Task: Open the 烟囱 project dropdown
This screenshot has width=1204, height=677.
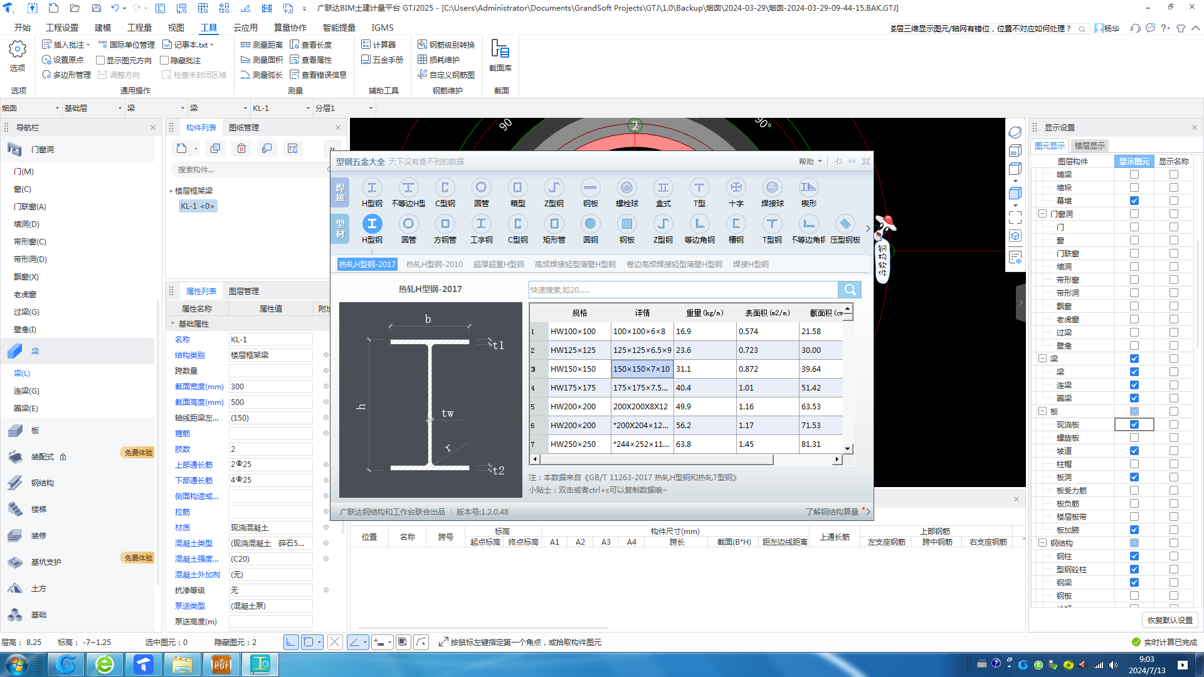Action: click(x=30, y=108)
